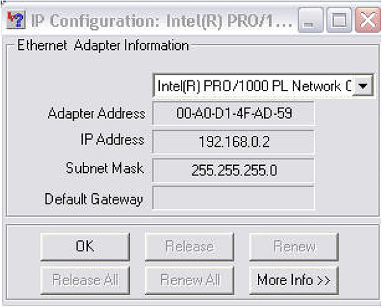
Task: Click the Release All button
Action: click(85, 280)
